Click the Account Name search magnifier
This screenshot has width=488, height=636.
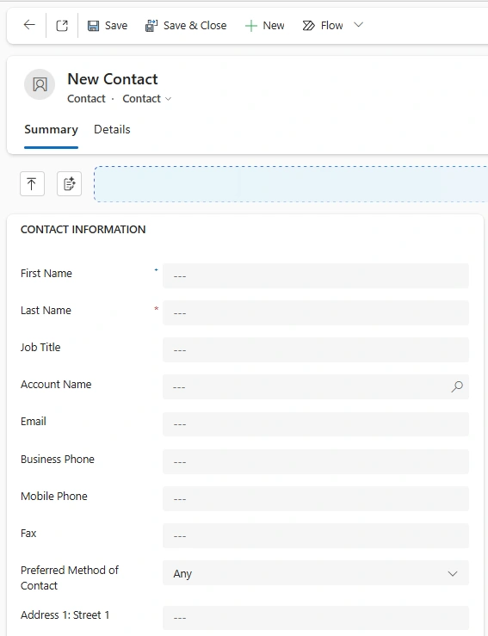457,386
